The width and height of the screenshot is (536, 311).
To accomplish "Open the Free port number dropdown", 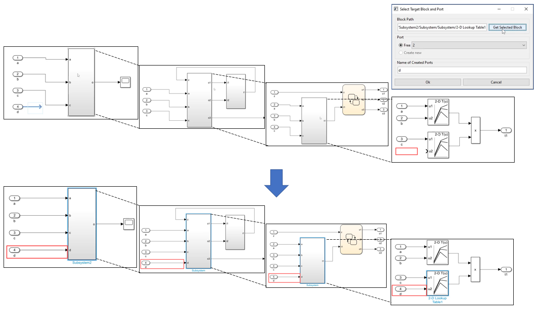I will (x=469, y=45).
